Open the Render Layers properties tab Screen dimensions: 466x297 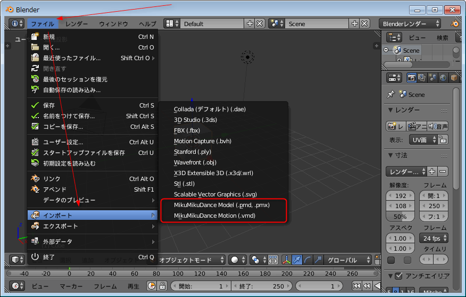pos(422,78)
